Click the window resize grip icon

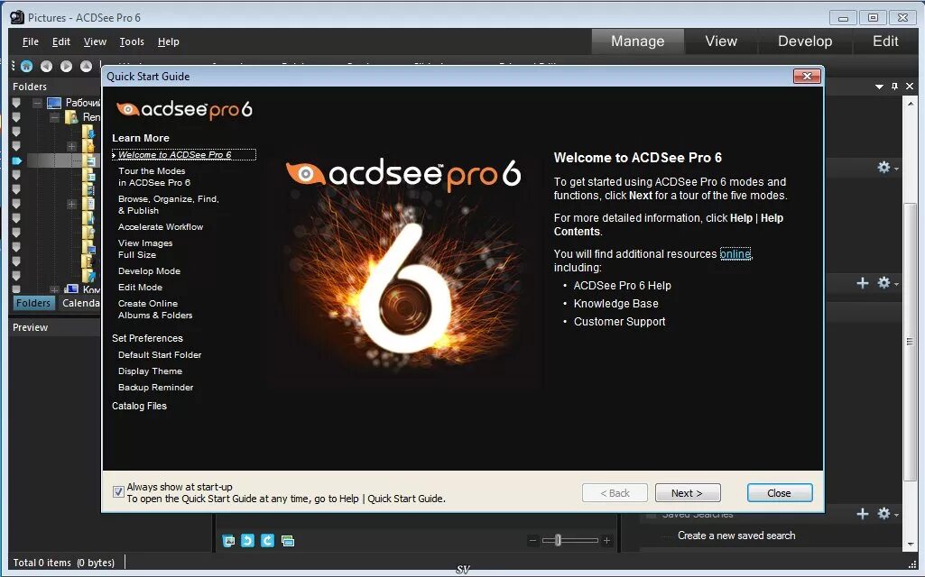[912, 564]
